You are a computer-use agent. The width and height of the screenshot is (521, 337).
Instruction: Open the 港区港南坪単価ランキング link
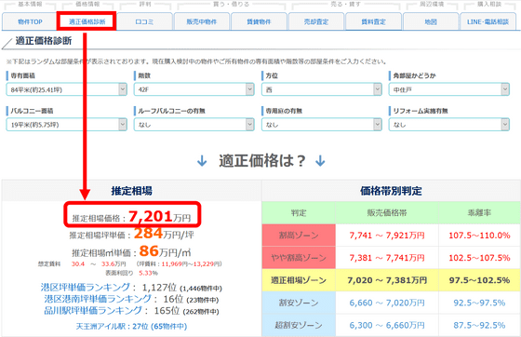[x=98, y=299]
